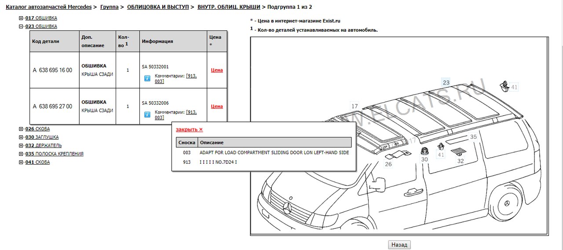Collapse the 023 ОБШИВКА tree node

pyautogui.click(x=21, y=26)
